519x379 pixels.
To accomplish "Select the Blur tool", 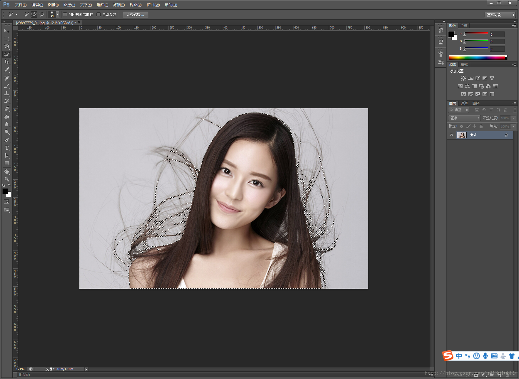I will point(7,124).
